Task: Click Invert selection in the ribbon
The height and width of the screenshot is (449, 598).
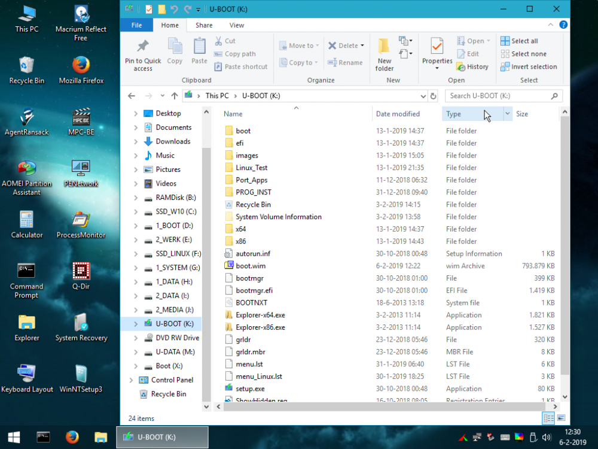Action: coord(529,66)
